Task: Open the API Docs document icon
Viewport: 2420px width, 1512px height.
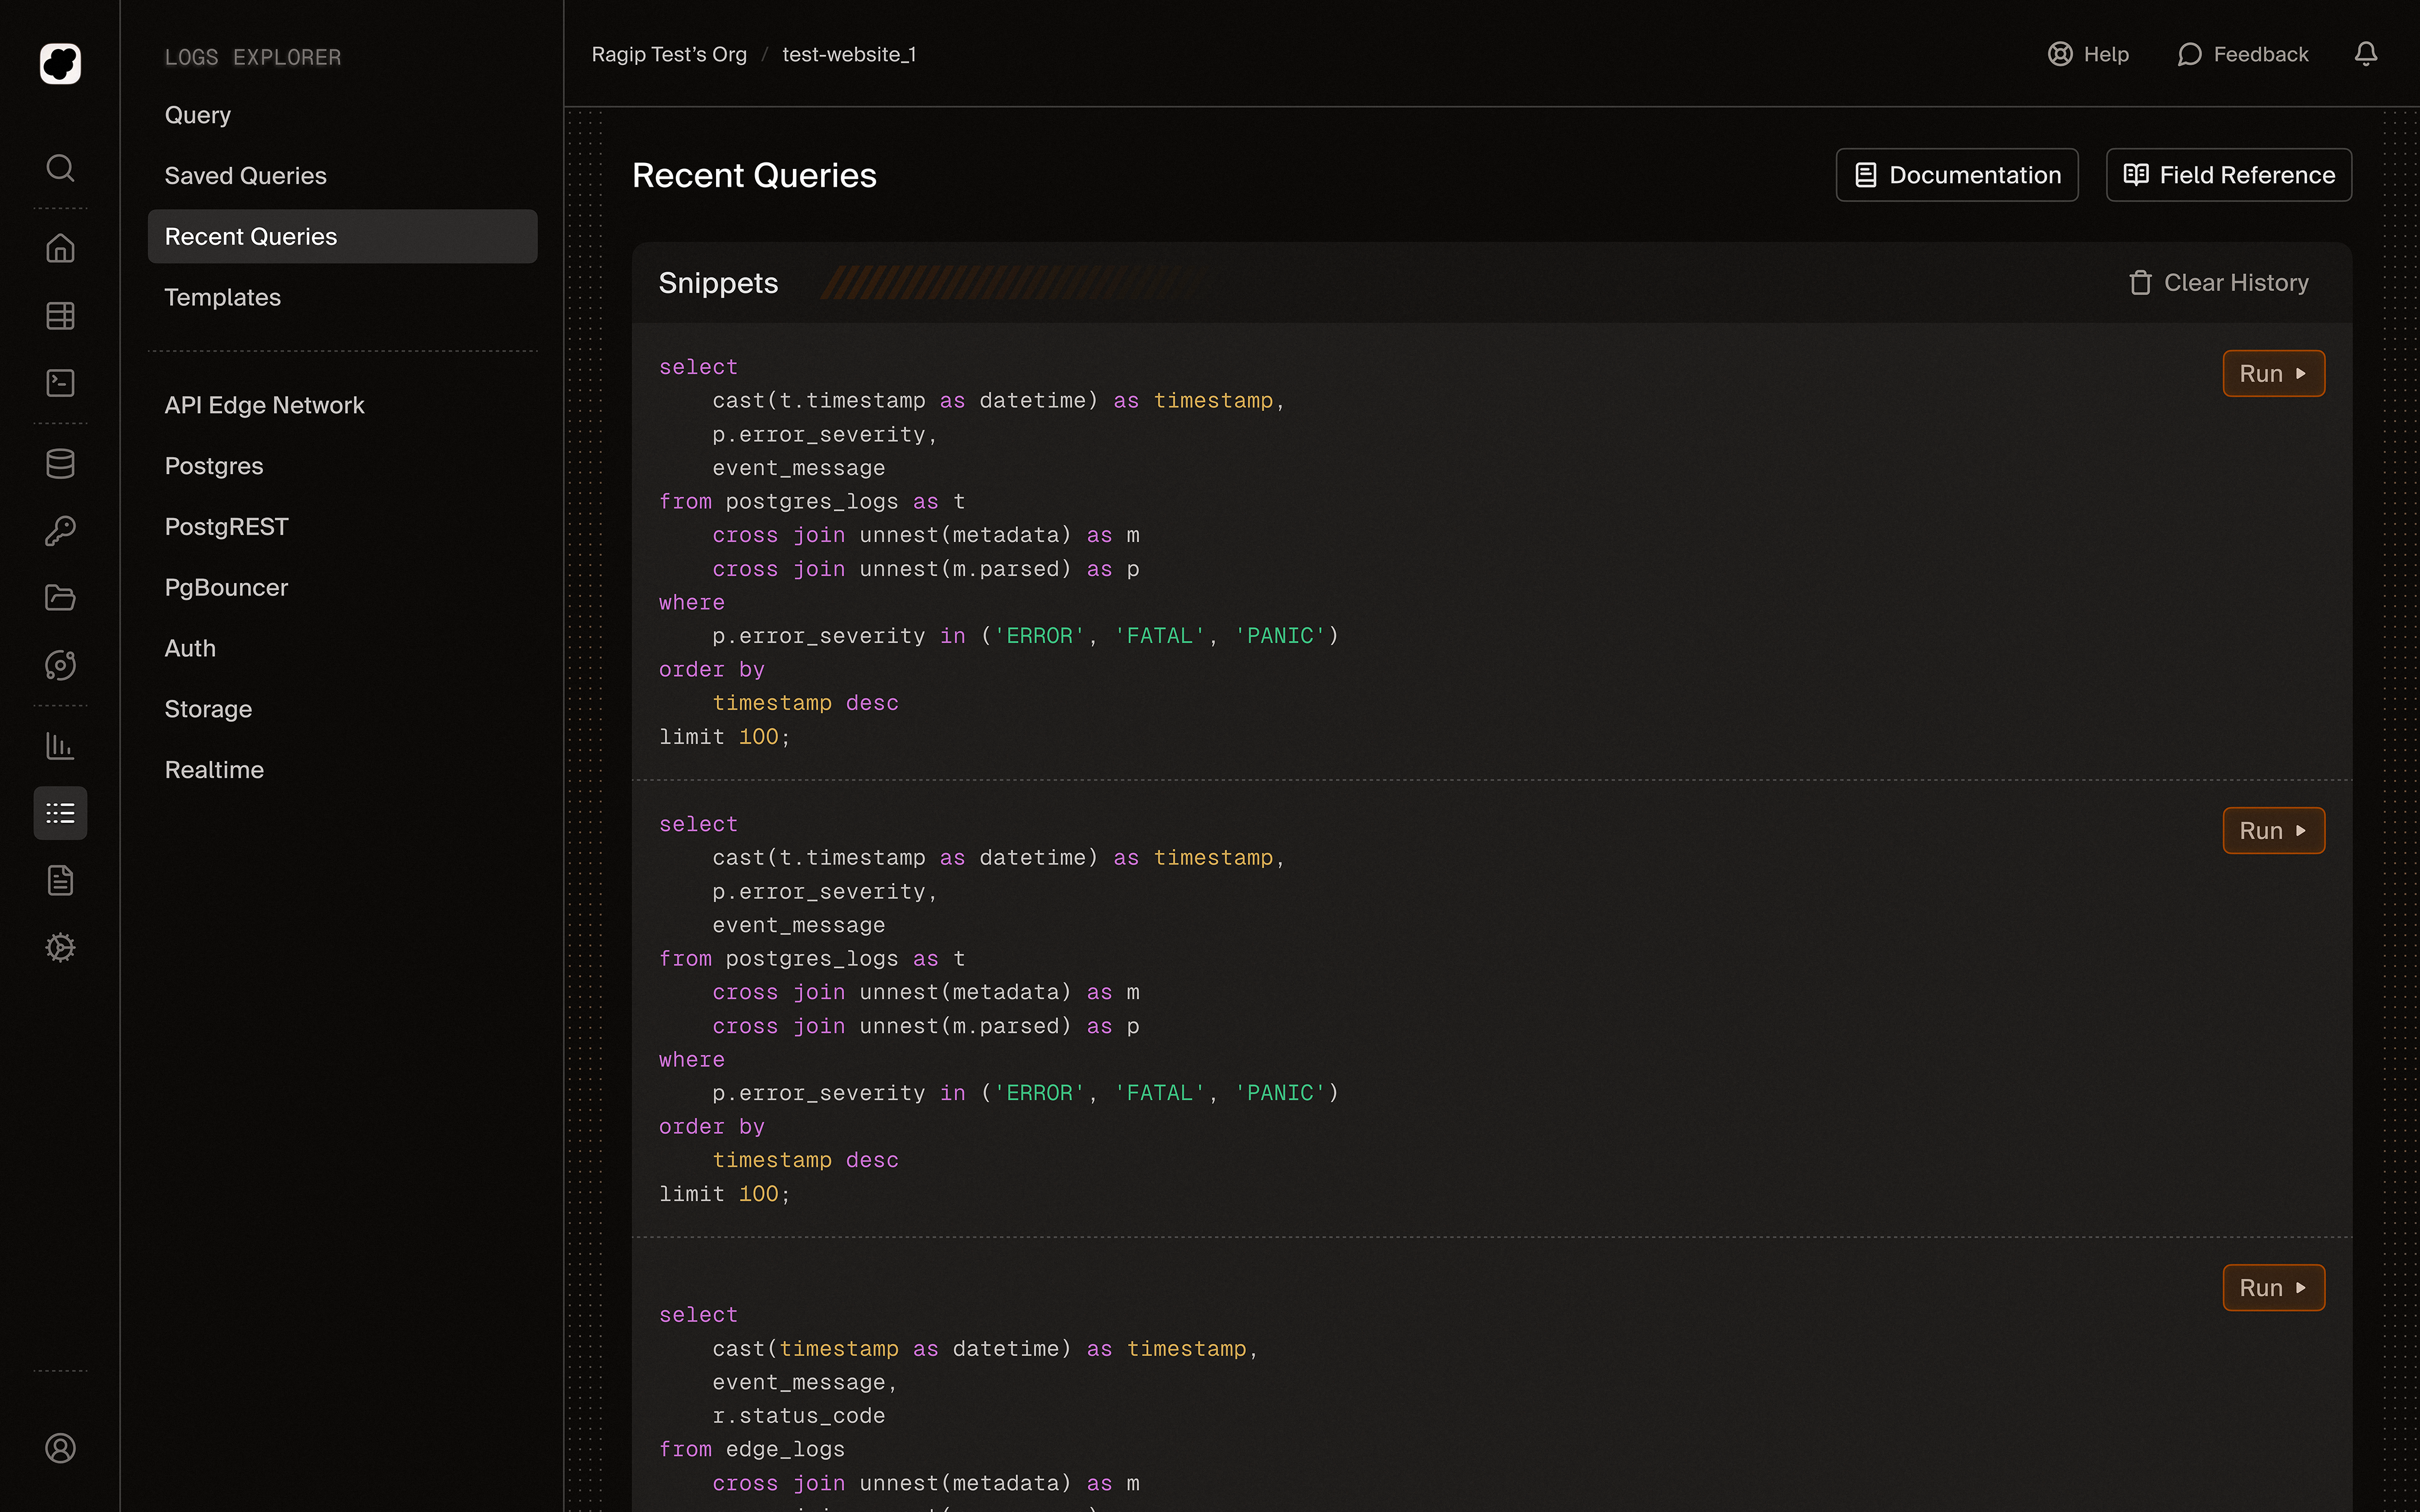Action: point(60,880)
